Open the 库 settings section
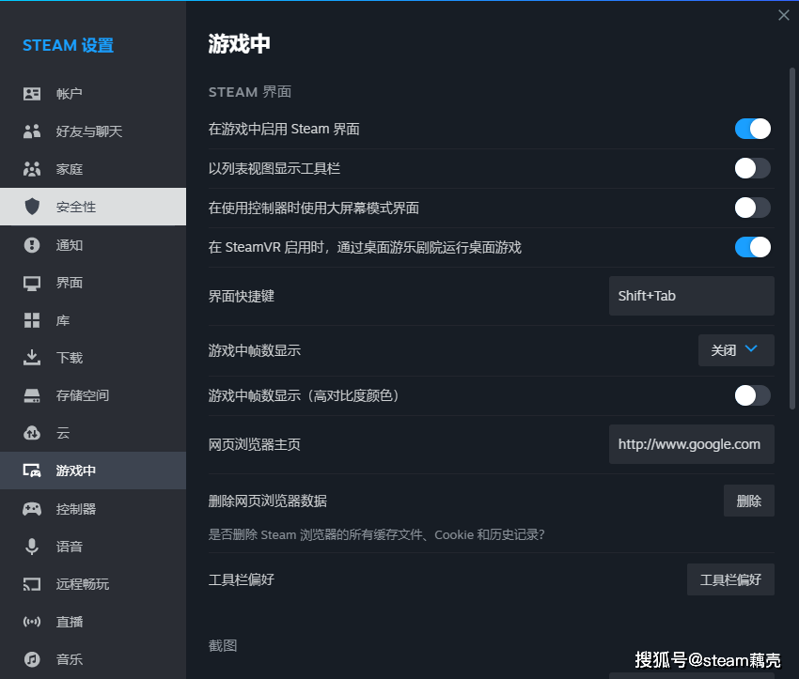This screenshot has width=799, height=679. pyautogui.click(x=93, y=320)
